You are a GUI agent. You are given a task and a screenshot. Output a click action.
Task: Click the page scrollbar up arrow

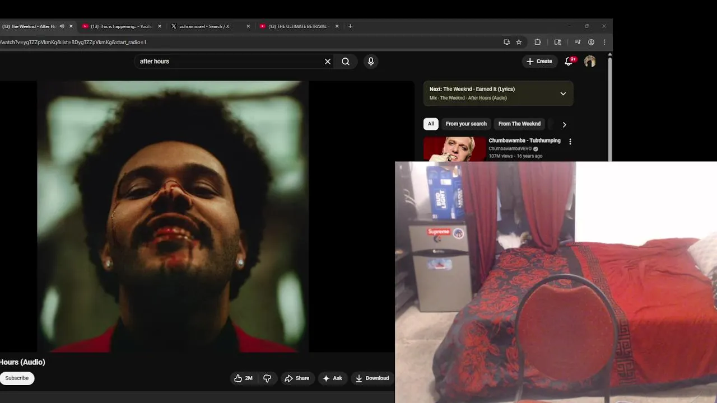(x=609, y=54)
